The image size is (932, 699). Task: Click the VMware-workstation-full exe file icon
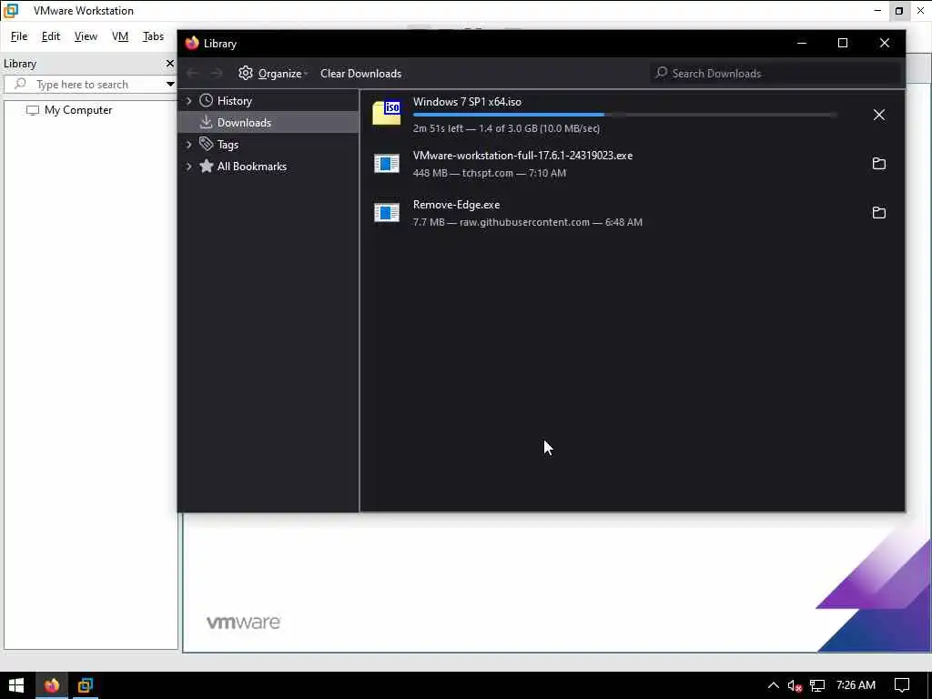click(x=386, y=164)
